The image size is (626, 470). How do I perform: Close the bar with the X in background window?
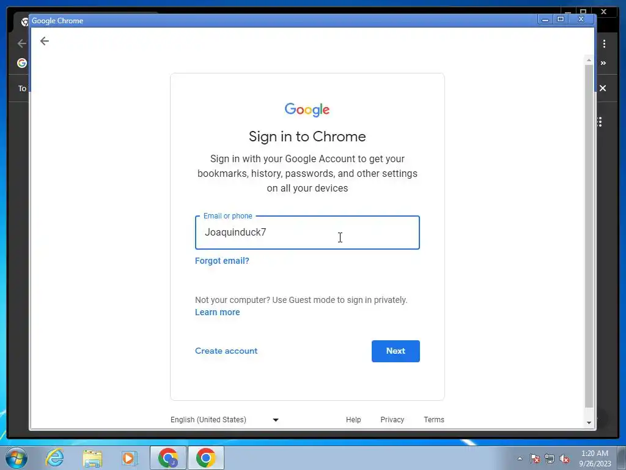(x=603, y=88)
